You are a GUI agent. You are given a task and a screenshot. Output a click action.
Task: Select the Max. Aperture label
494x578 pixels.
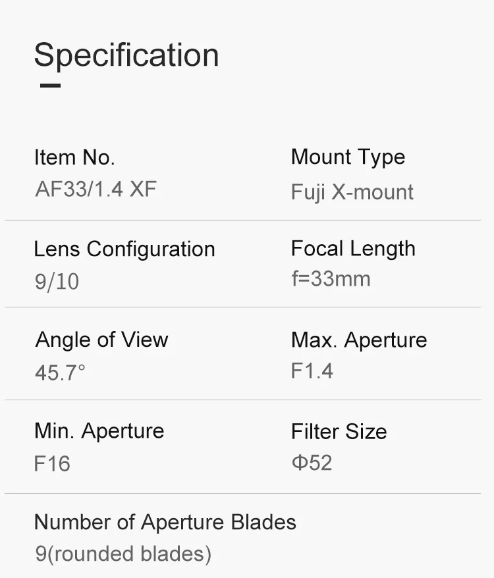[359, 340]
